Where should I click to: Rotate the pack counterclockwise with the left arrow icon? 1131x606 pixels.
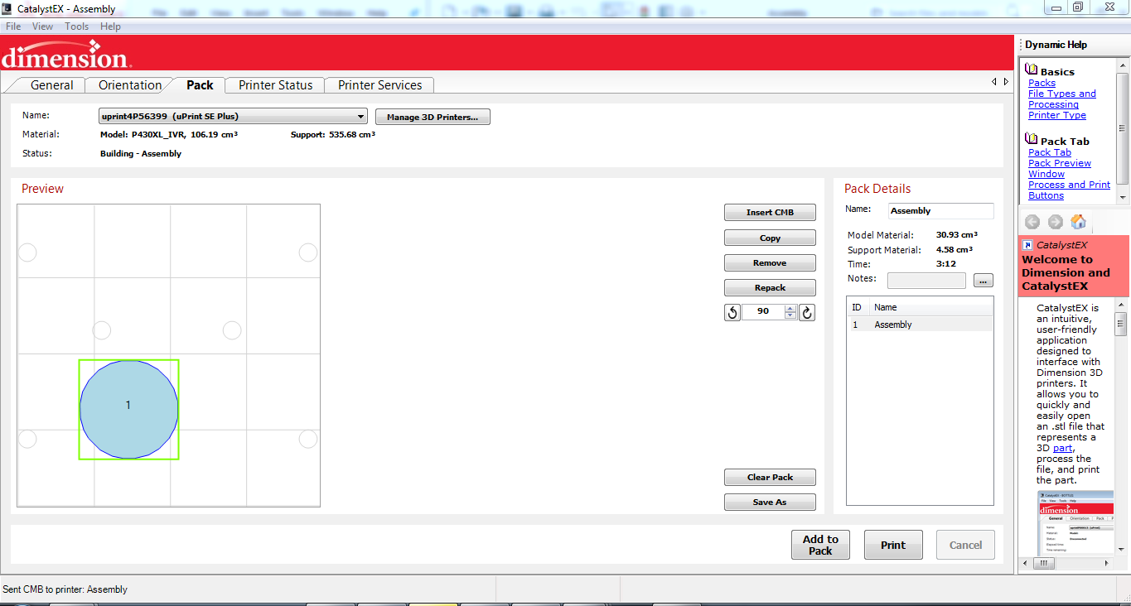click(x=732, y=312)
